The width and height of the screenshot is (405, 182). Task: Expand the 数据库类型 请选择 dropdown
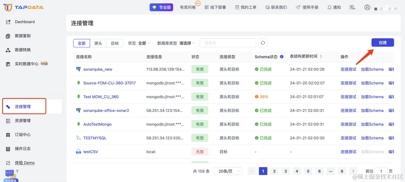[x=187, y=43]
